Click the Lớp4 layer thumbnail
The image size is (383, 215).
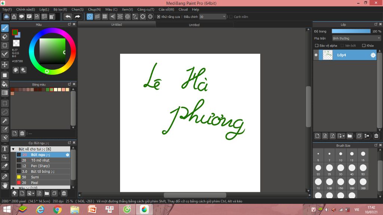pyautogui.click(x=328, y=55)
